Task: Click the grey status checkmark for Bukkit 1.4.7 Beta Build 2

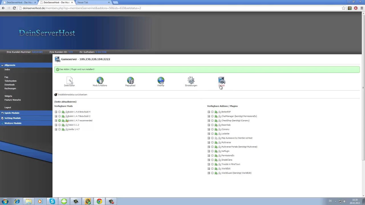Action: click(x=60, y=116)
